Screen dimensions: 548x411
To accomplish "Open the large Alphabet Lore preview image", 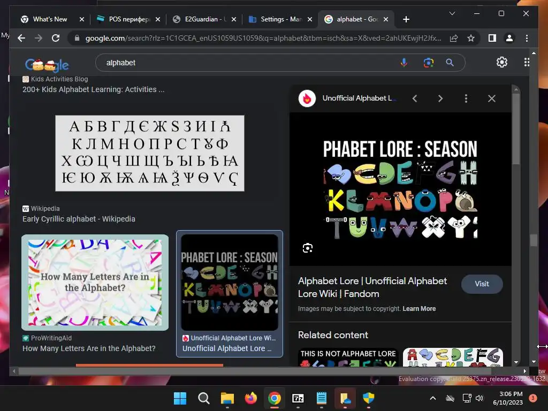I will point(400,189).
